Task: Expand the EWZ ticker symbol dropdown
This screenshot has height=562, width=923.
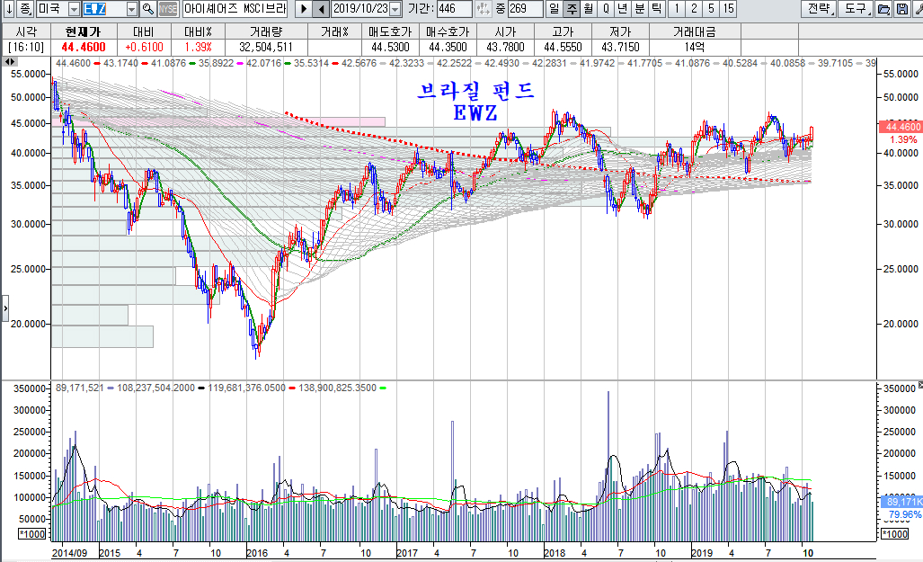Action: coord(131,9)
